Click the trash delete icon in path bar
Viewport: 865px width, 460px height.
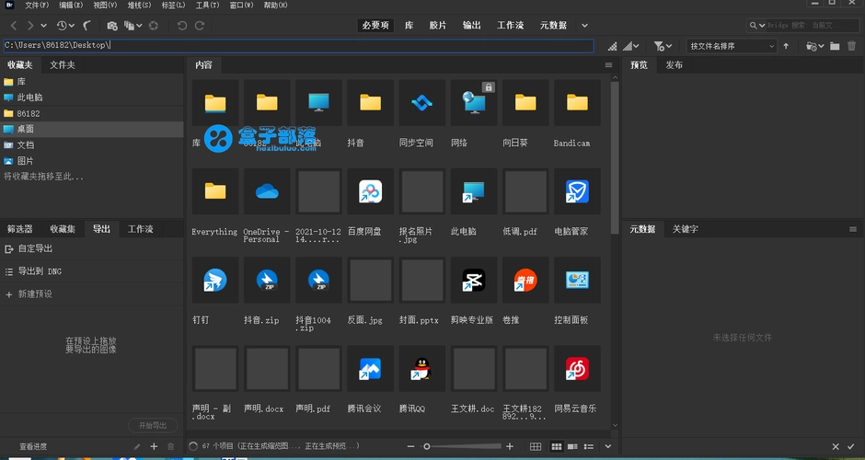pos(852,45)
